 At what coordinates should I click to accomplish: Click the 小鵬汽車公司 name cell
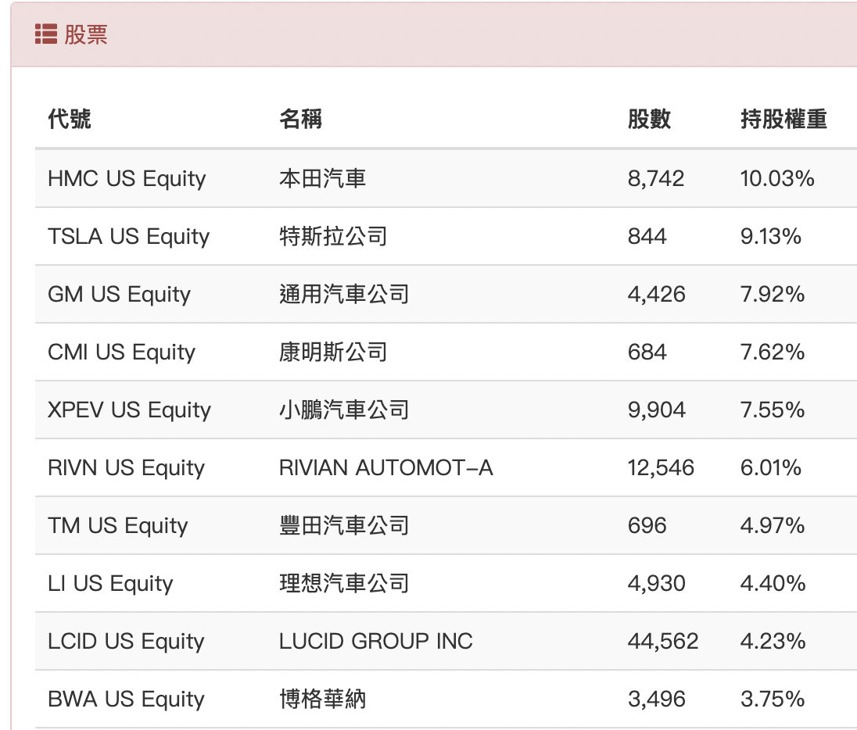pyautogui.click(x=344, y=410)
